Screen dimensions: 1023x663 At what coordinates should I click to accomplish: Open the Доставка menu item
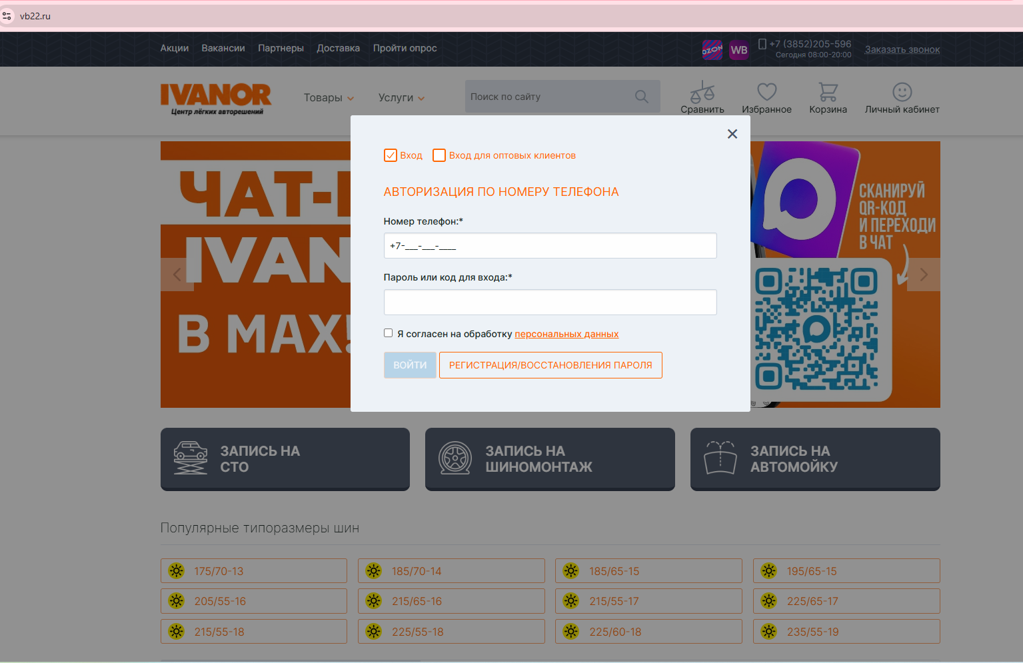338,48
